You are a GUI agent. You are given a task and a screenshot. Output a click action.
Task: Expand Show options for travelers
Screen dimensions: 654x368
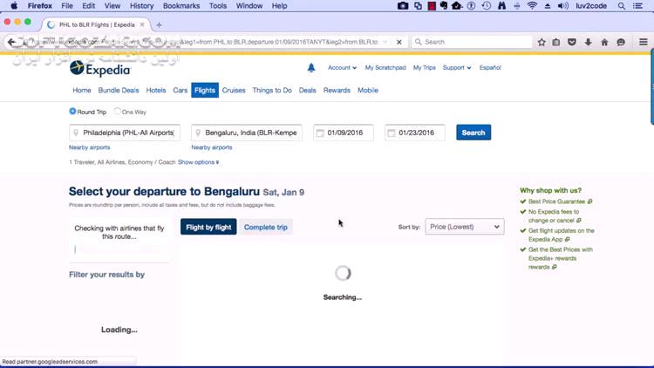point(198,162)
